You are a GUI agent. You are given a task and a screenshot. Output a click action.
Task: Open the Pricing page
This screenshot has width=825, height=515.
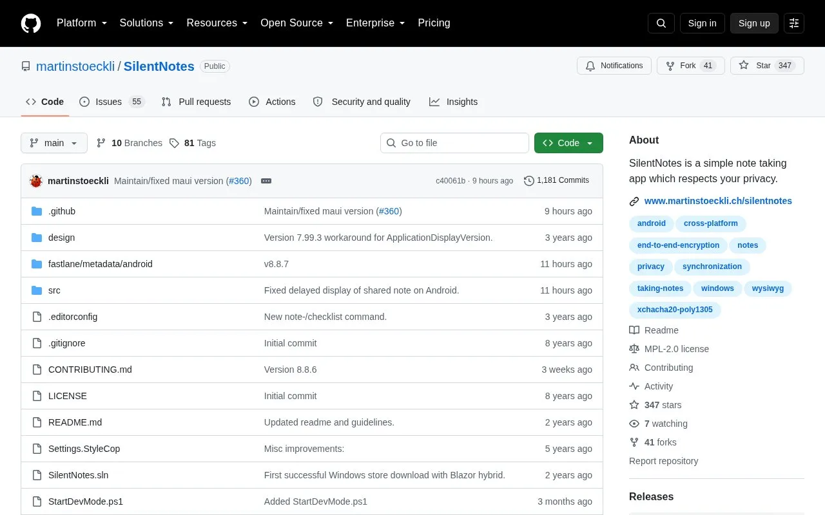[x=434, y=23]
